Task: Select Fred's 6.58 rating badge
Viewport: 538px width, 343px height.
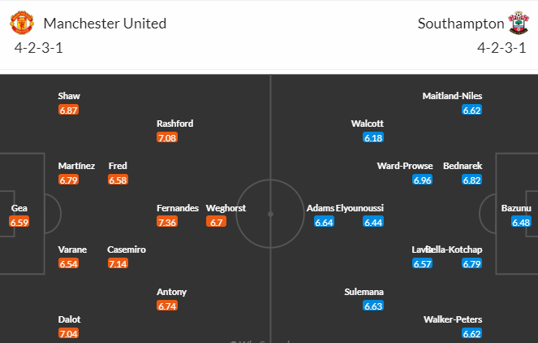Action: (118, 180)
